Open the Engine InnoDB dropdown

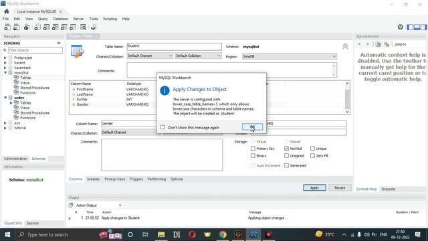(289, 56)
